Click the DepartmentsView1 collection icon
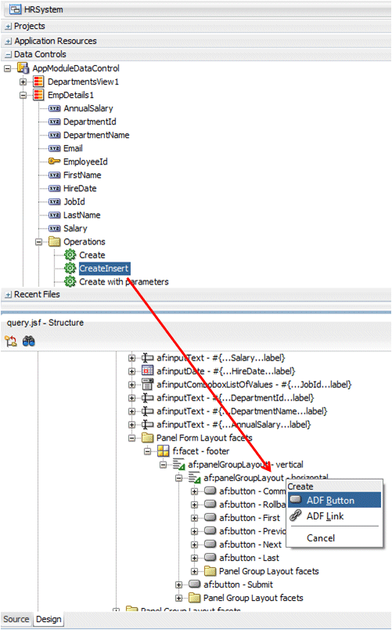392x630 pixels. click(x=38, y=82)
